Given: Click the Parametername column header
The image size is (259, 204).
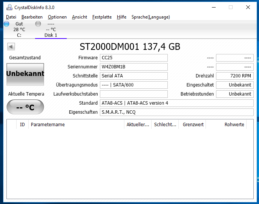Looking at the screenshot, I should (x=76, y=125).
